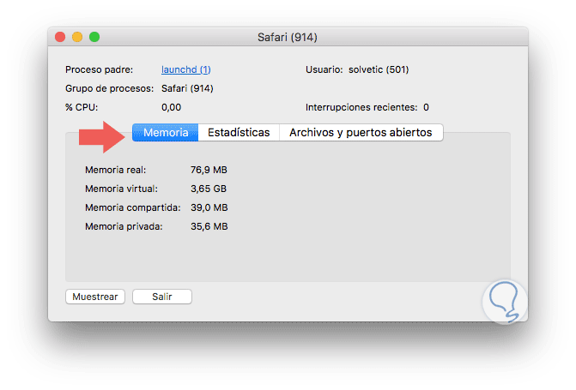Switch to the Estadísticas tab
The width and height of the screenshot is (576, 390).
click(x=239, y=133)
